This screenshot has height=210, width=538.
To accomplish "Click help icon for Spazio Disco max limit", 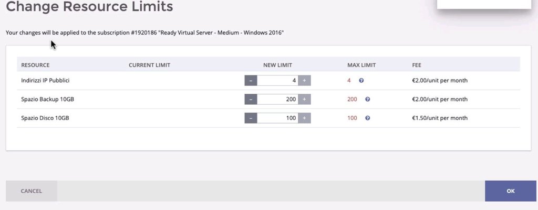I will pos(367,118).
